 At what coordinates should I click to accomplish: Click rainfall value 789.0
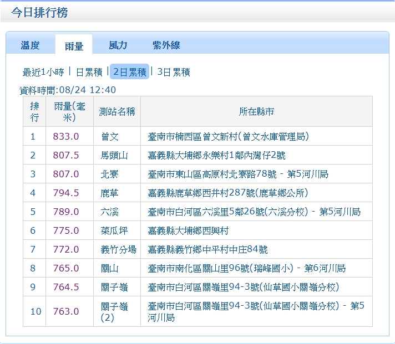(x=66, y=212)
